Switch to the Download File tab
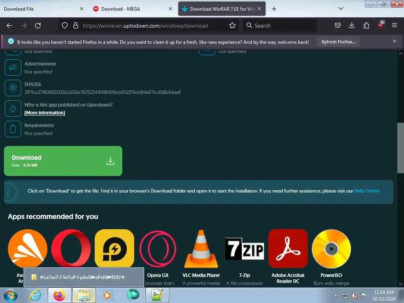The image size is (404, 303). pyautogui.click(x=39, y=9)
